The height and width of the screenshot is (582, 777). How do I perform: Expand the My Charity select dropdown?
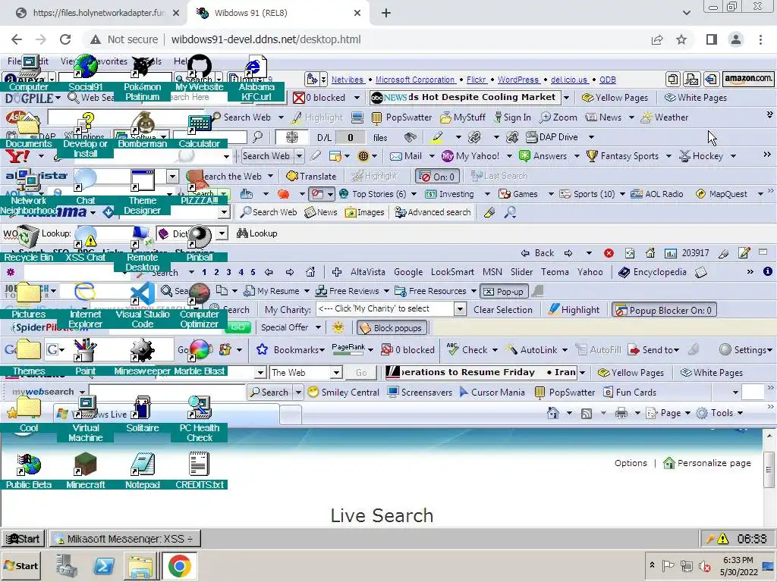[x=460, y=309]
